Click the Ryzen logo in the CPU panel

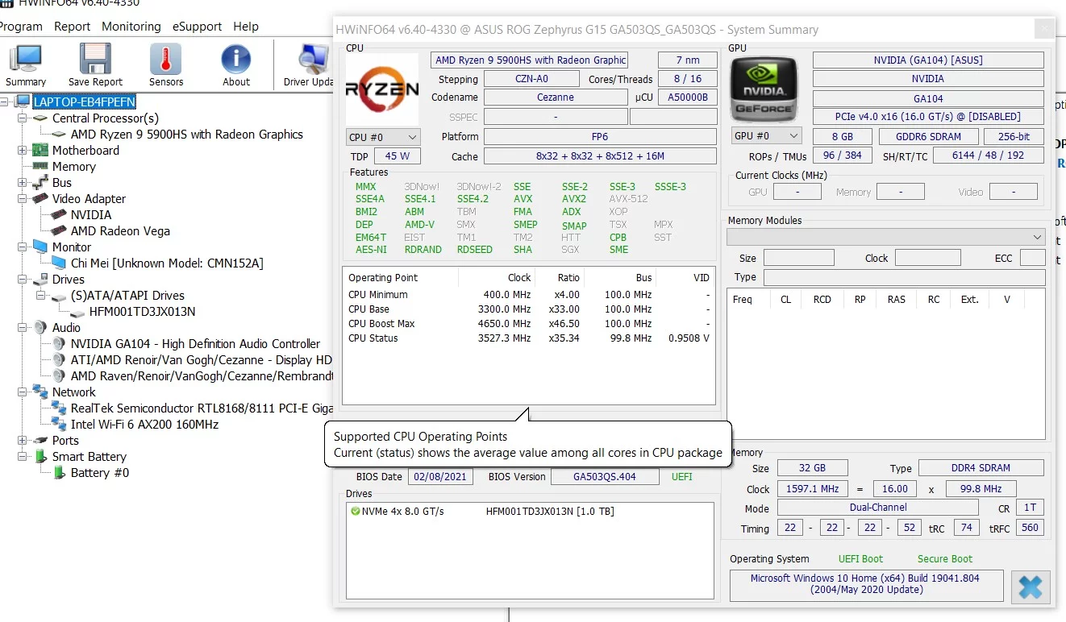tap(382, 89)
